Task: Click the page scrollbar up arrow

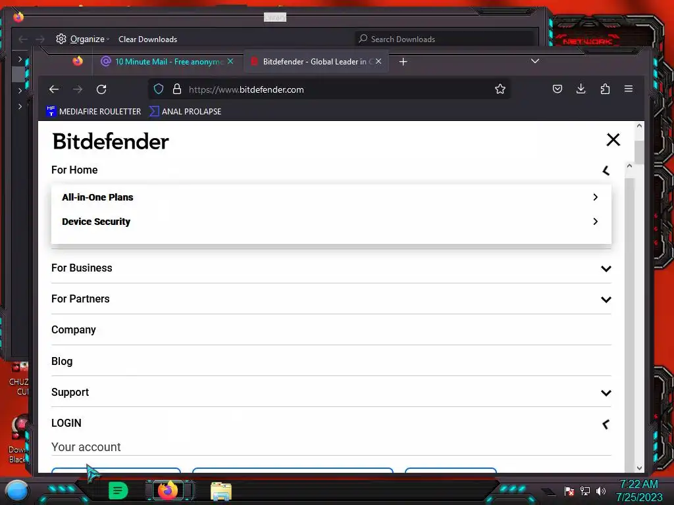Action: click(x=639, y=126)
